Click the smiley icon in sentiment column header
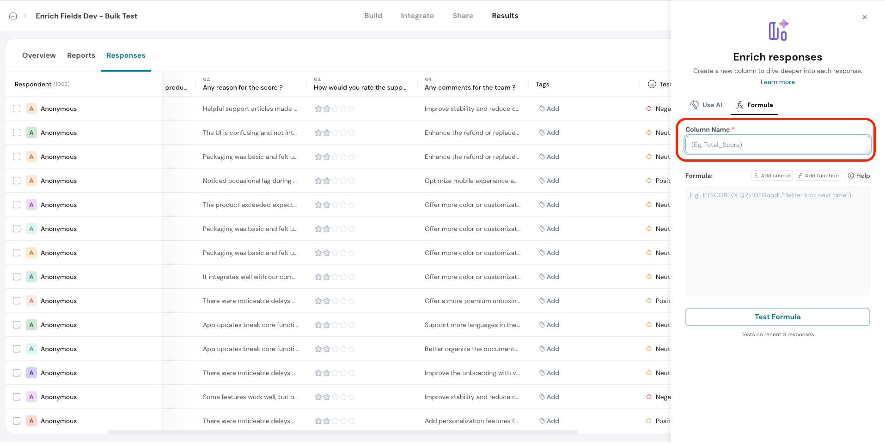The height and width of the screenshot is (443, 885). pyautogui.click(x=652, y=84)
